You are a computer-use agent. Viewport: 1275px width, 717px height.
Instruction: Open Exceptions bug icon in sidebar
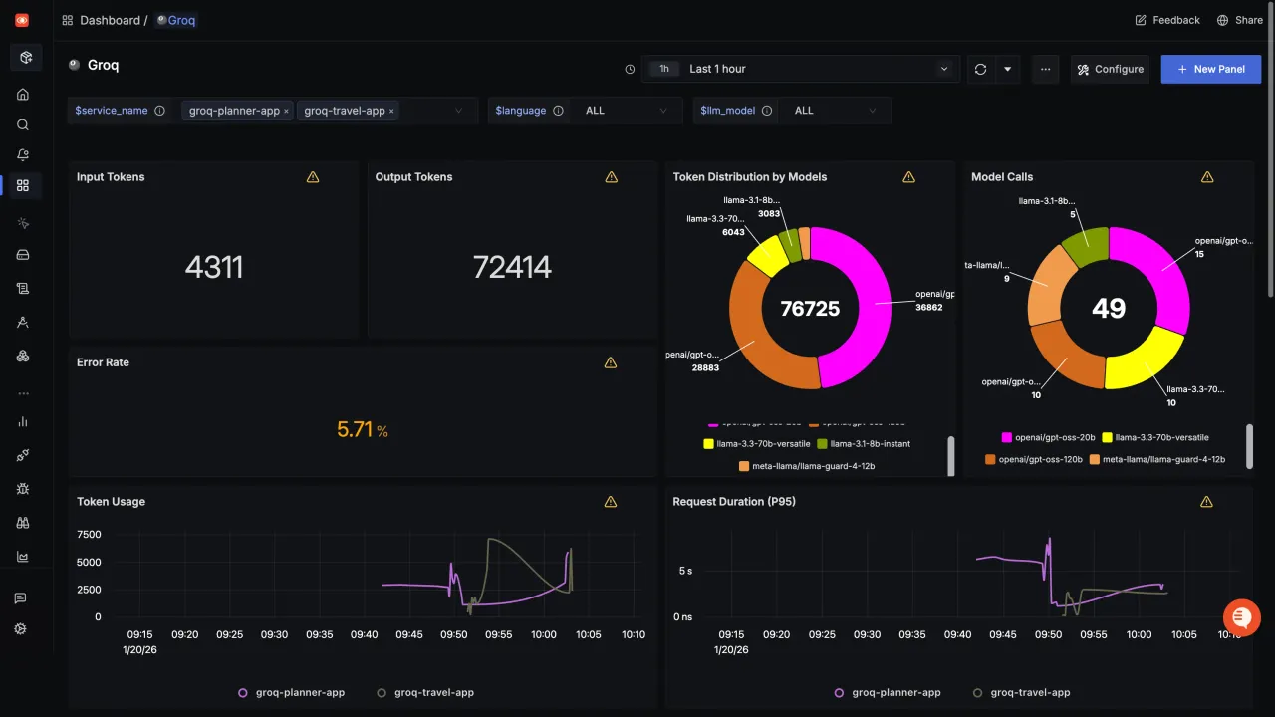(x=23, y=489)
